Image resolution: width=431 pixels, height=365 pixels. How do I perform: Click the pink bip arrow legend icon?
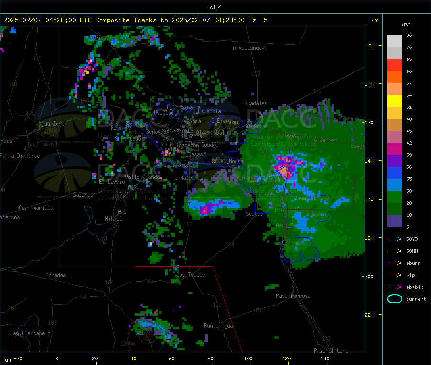395,275
